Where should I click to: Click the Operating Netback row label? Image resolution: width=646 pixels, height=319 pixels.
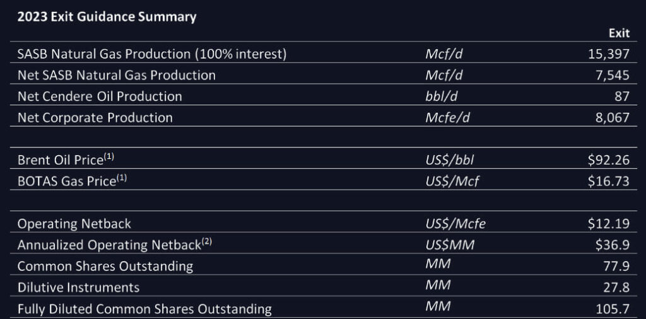(x=74, y=224)
